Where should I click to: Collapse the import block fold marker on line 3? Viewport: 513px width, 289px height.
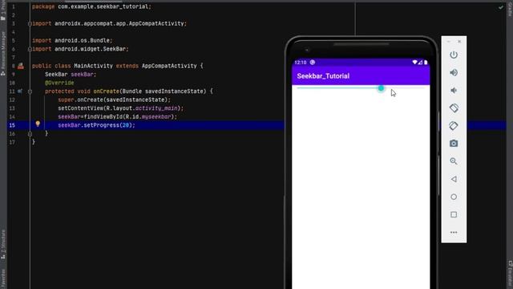click(30, 23)
